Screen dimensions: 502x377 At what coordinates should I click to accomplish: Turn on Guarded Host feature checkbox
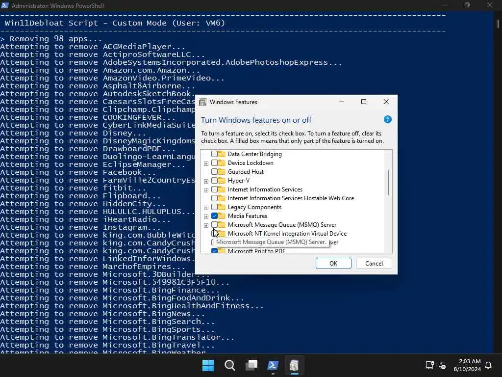click(215, 171)
